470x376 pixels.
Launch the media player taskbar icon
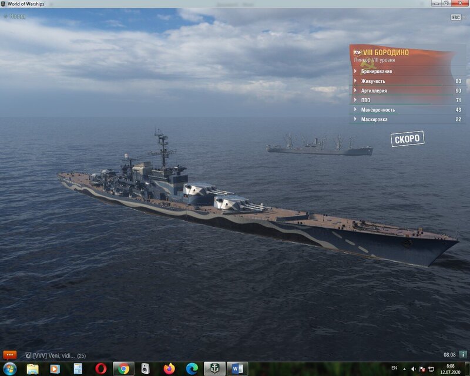pos(55,369)
